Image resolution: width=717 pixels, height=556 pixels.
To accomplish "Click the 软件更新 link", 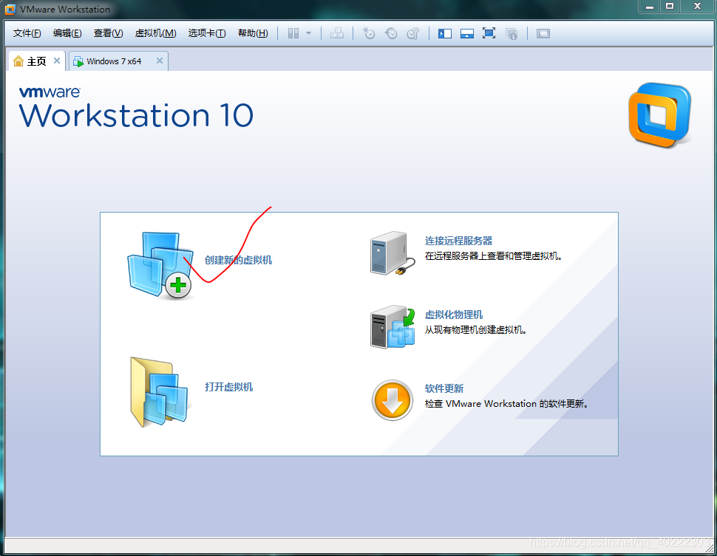I will pos(444,388).
